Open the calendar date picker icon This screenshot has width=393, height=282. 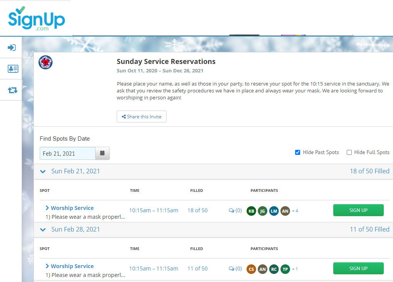click(102, 153)
